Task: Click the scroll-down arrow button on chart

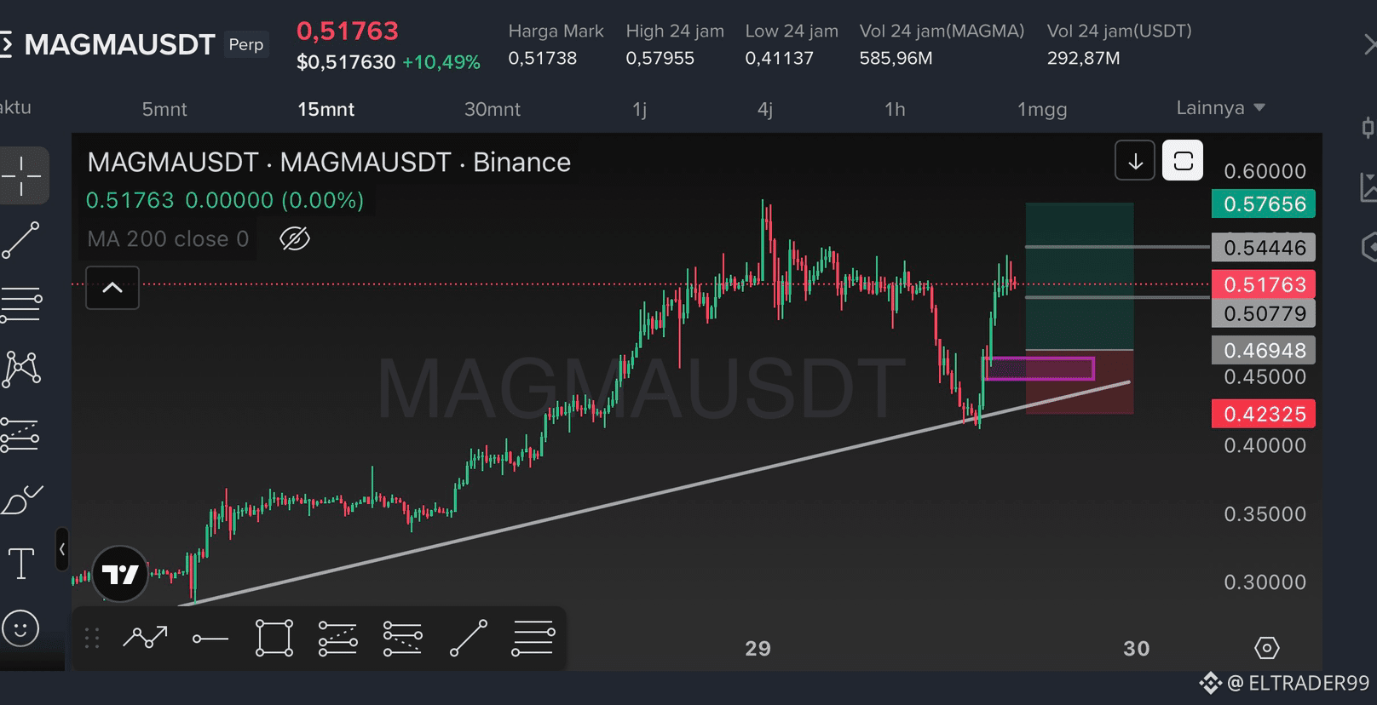Action: coord(1135,161)
